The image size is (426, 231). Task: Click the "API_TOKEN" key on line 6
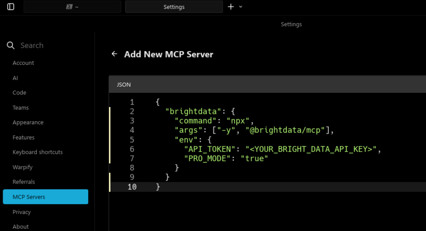point(210,149)
